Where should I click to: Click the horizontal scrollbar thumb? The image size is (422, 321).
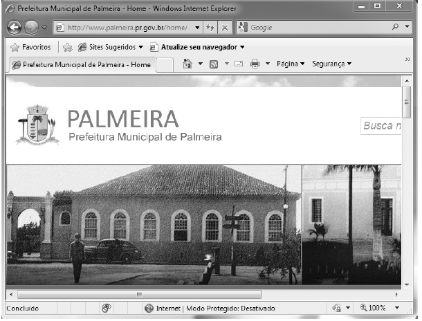tap(139, 294)
